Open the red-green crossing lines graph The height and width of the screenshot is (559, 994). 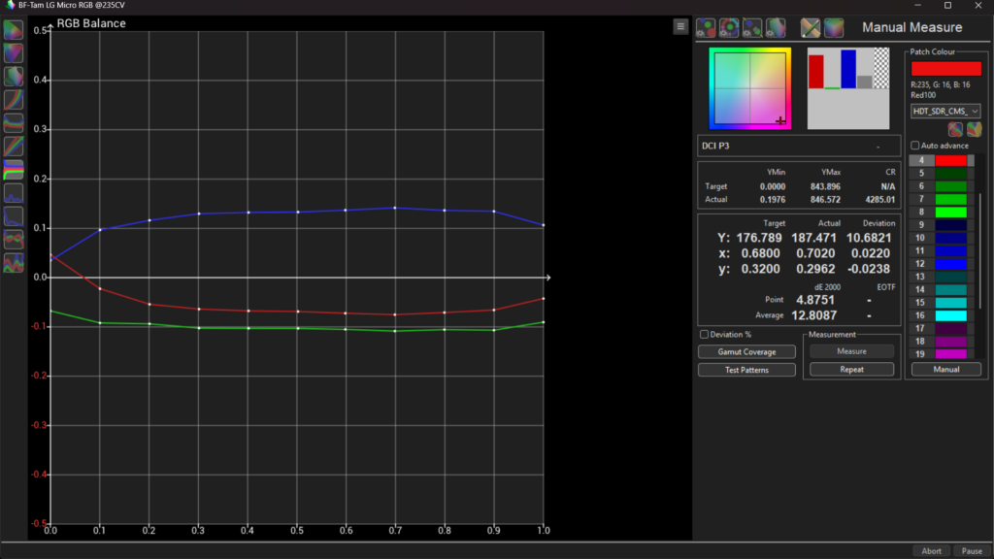[x=14, y=240]
